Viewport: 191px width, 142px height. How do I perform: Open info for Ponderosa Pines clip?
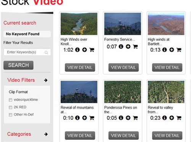(121, 118)
